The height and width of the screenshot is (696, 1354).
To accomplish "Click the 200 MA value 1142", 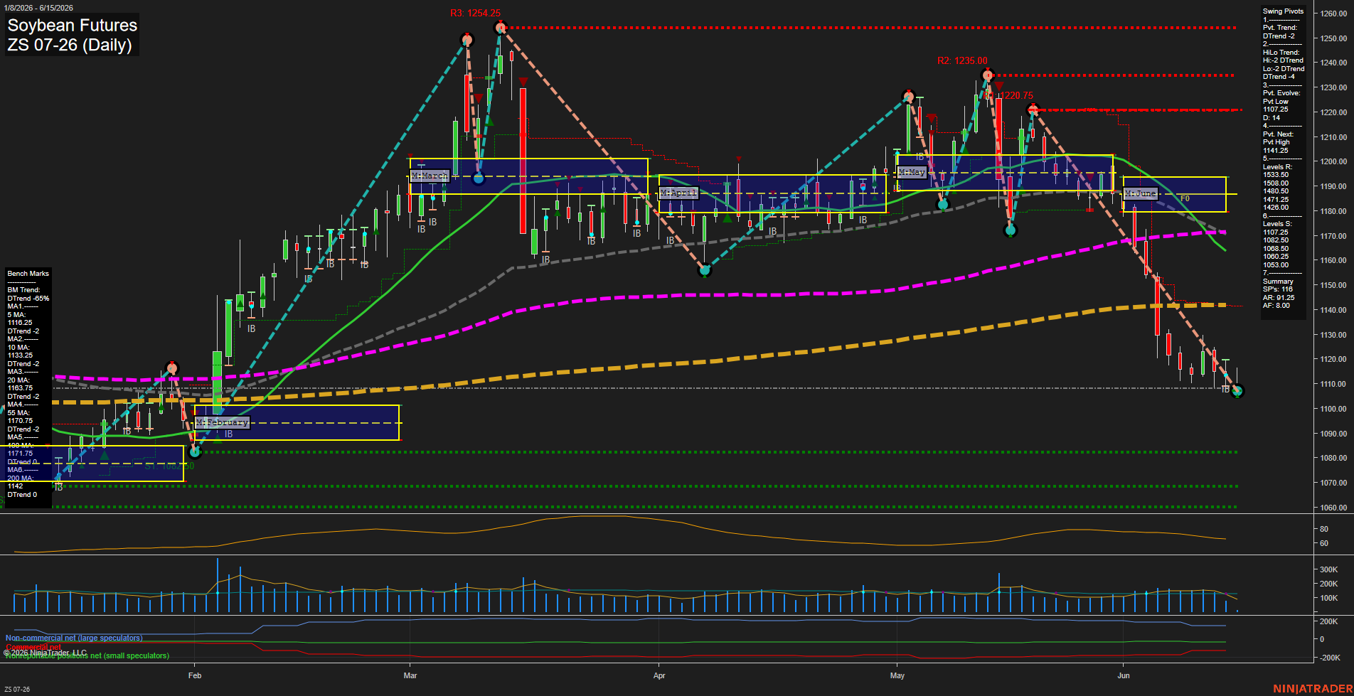I will (15, 486).
